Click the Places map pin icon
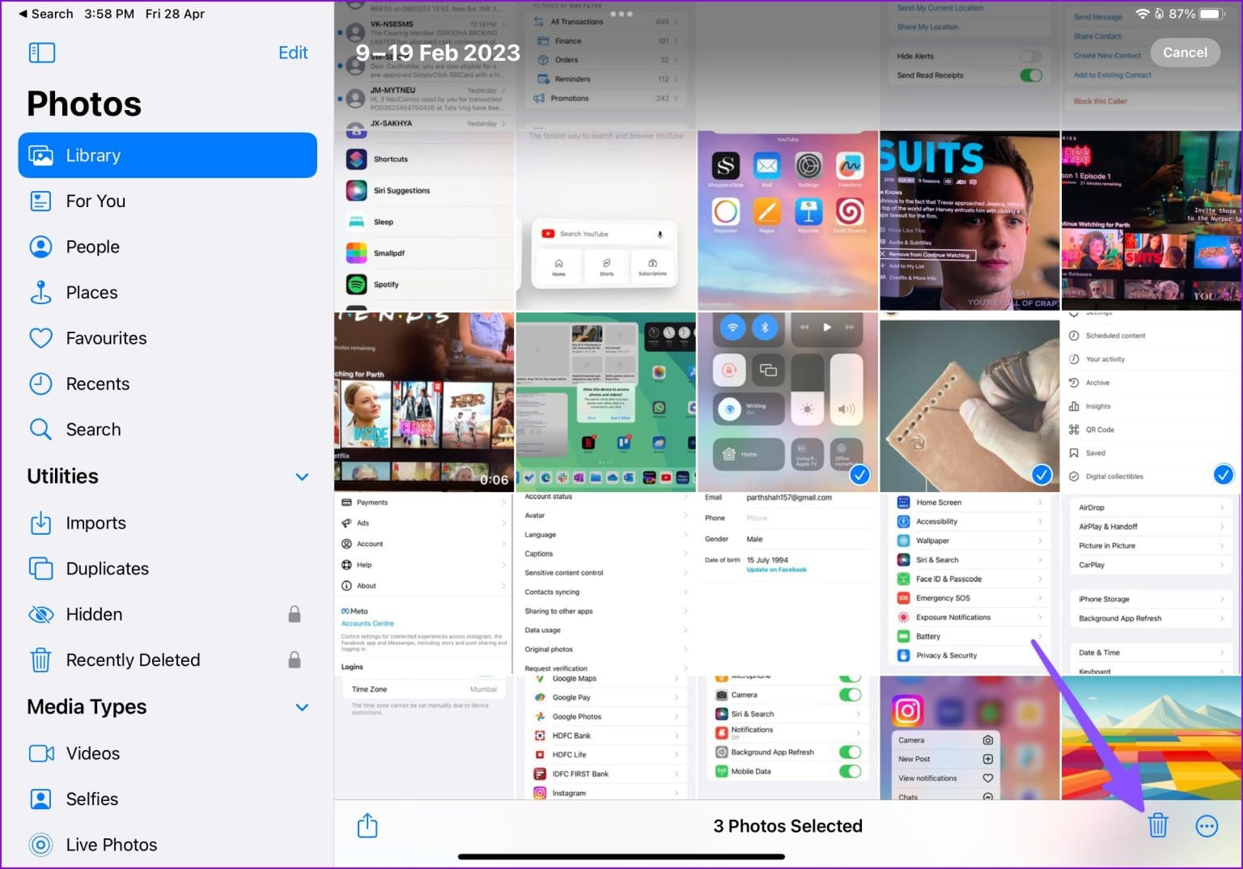The width and height of the screenshot is (1243, 869). point(40,292)
